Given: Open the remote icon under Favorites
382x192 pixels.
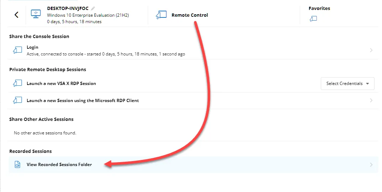Looking at the screenshot, I should 313,19.
